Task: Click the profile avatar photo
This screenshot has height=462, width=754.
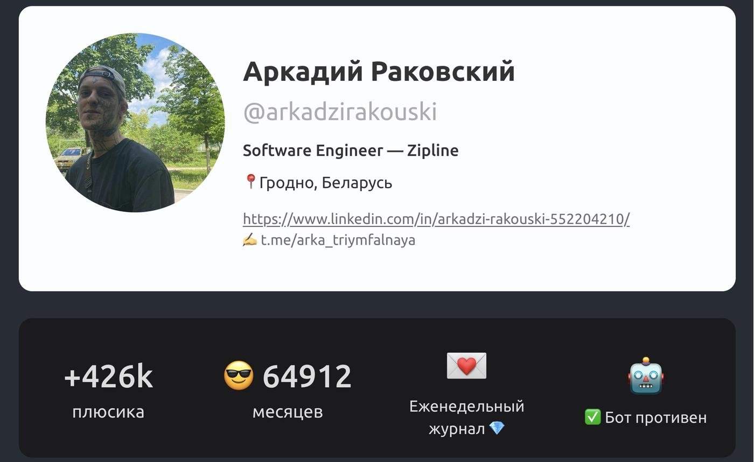Action: (x=135, y=123)
